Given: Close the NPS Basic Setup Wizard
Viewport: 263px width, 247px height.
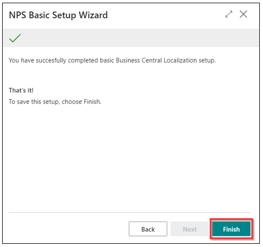Looking at the screenshot, I should pos(243,14).
